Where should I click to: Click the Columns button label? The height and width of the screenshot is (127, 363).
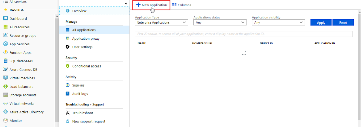pyautogui.click(x=184, y=5)
